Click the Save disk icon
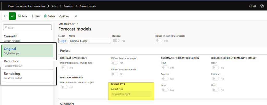Screen dimensions: 267x105 (19, 16)
